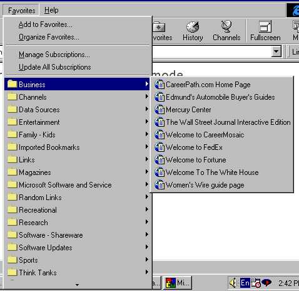Open the Favorites menu
Screen dimensions: 299x291
pyautogui.click(x=22, y=10)
